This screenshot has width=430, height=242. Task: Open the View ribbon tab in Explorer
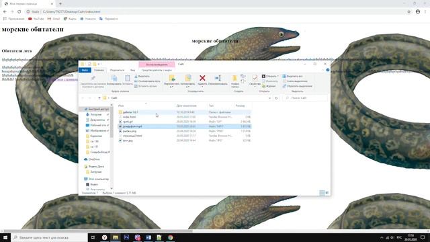133,70
